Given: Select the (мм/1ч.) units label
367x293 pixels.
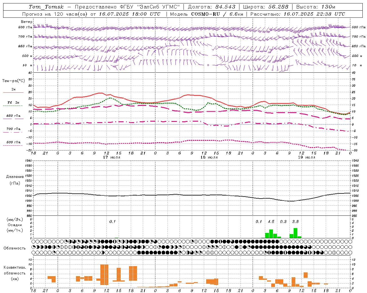Looking at the screenshot, I should [x=15, y=230].
